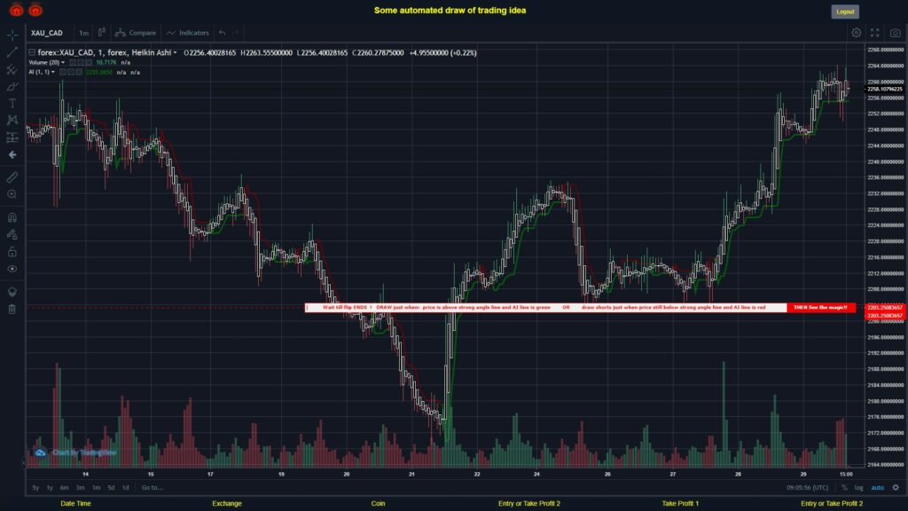This screenshot has height=511, width=908.
Task: Toggle visibility of the AI indicator
Action: [63, 73]
